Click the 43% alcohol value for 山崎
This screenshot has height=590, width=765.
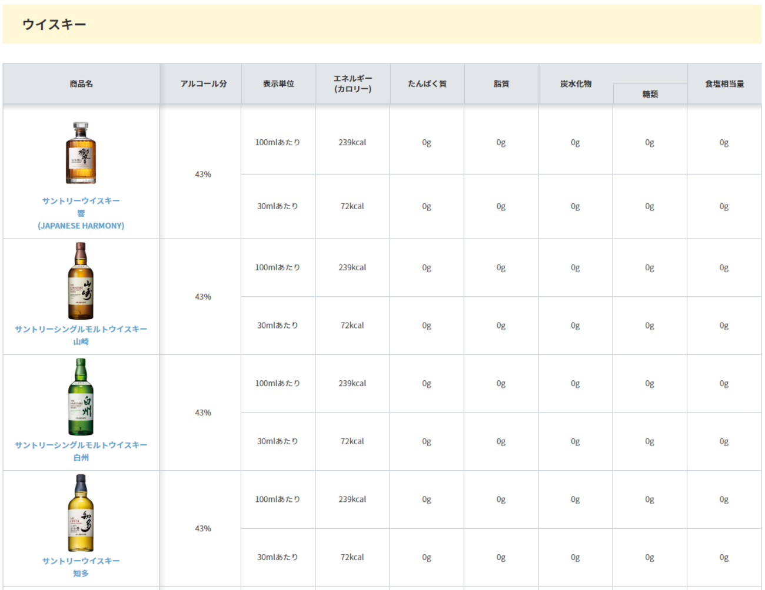[x=203, y=297]
